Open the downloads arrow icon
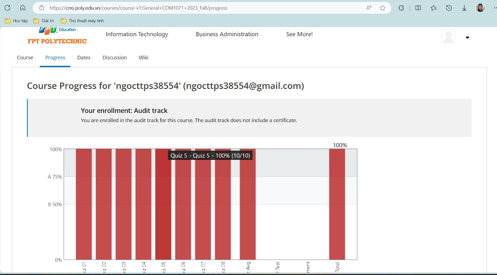 pos(464,8)
